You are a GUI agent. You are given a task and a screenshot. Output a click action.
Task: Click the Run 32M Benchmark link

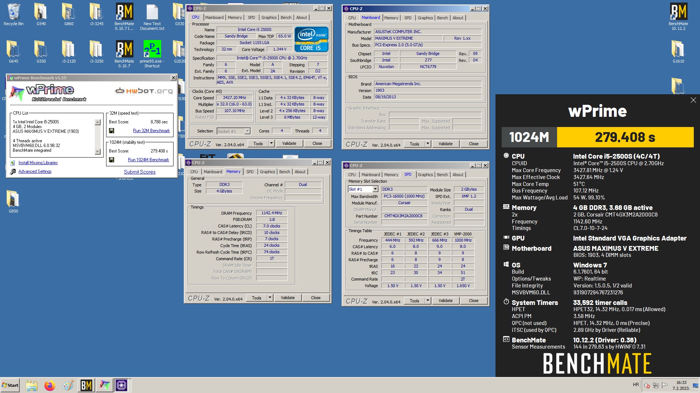tap(151, 131)
